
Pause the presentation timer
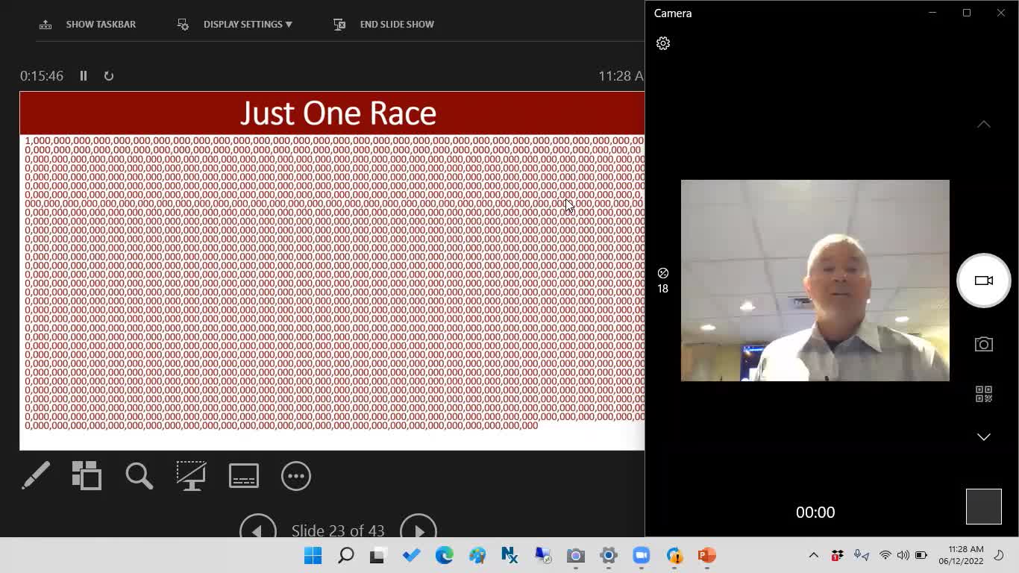[x=84, y=75]
